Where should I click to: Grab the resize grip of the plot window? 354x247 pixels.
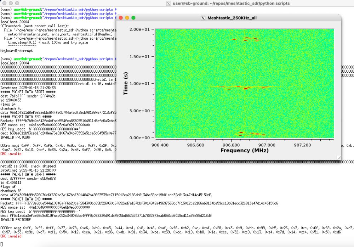339,157
